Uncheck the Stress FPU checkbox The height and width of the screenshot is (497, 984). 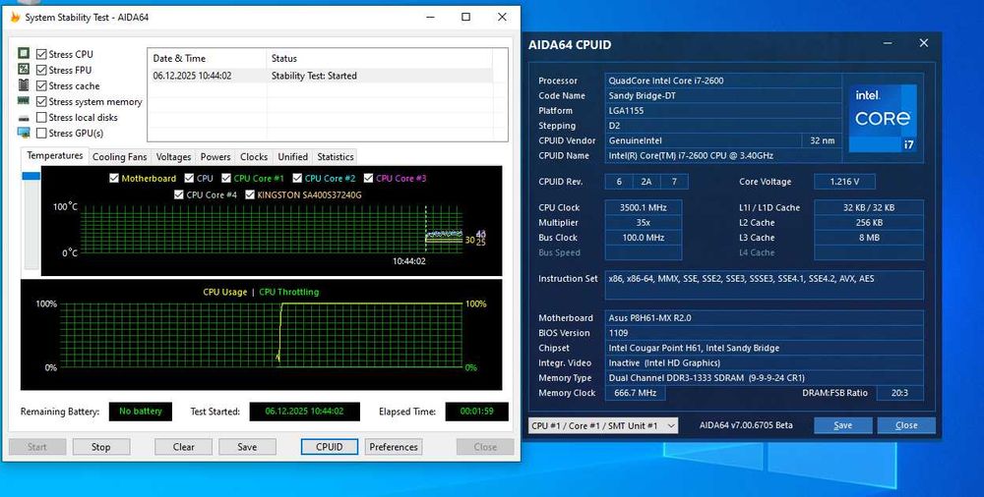(41, 70)
